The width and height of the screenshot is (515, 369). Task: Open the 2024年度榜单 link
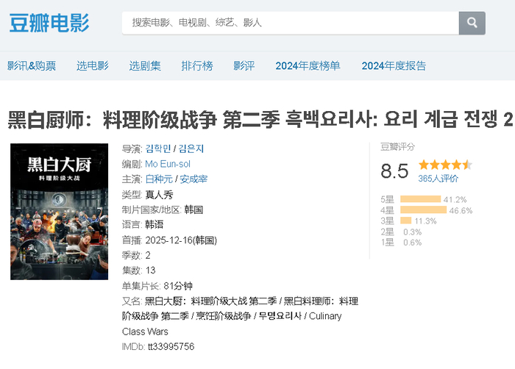[308, 65]
